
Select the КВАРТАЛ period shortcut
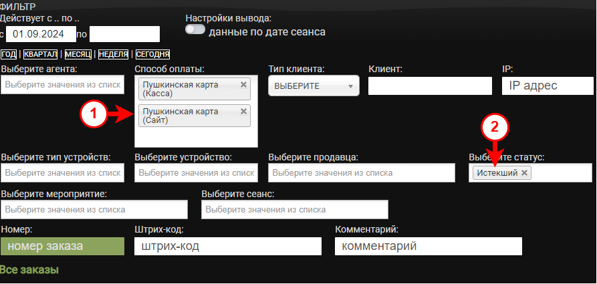[x=40, y=54]
